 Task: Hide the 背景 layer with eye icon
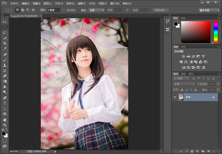pyautogui.click(x=175, y=97)
